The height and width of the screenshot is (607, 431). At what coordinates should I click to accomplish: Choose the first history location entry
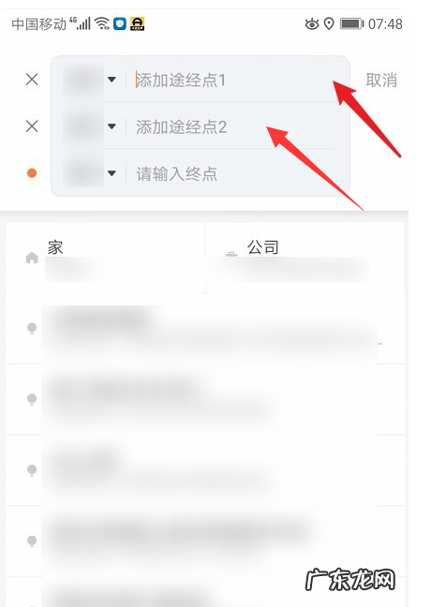click(x=205, y=328)
